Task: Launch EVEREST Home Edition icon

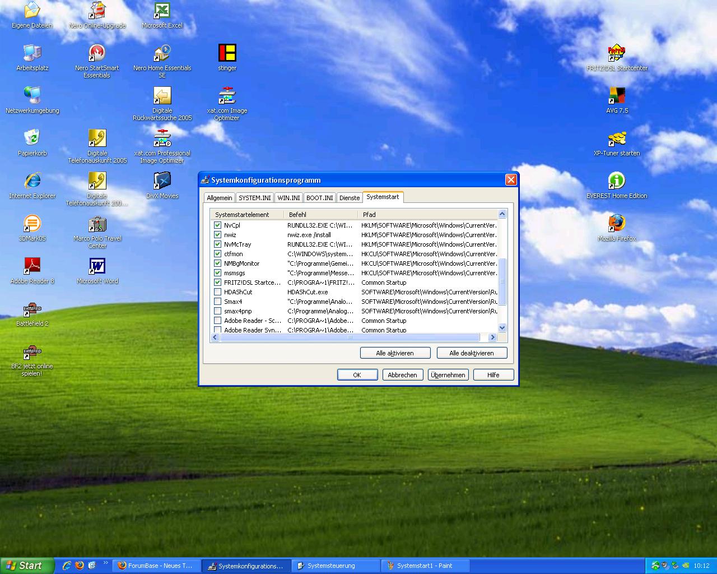Action: [617, 185]
